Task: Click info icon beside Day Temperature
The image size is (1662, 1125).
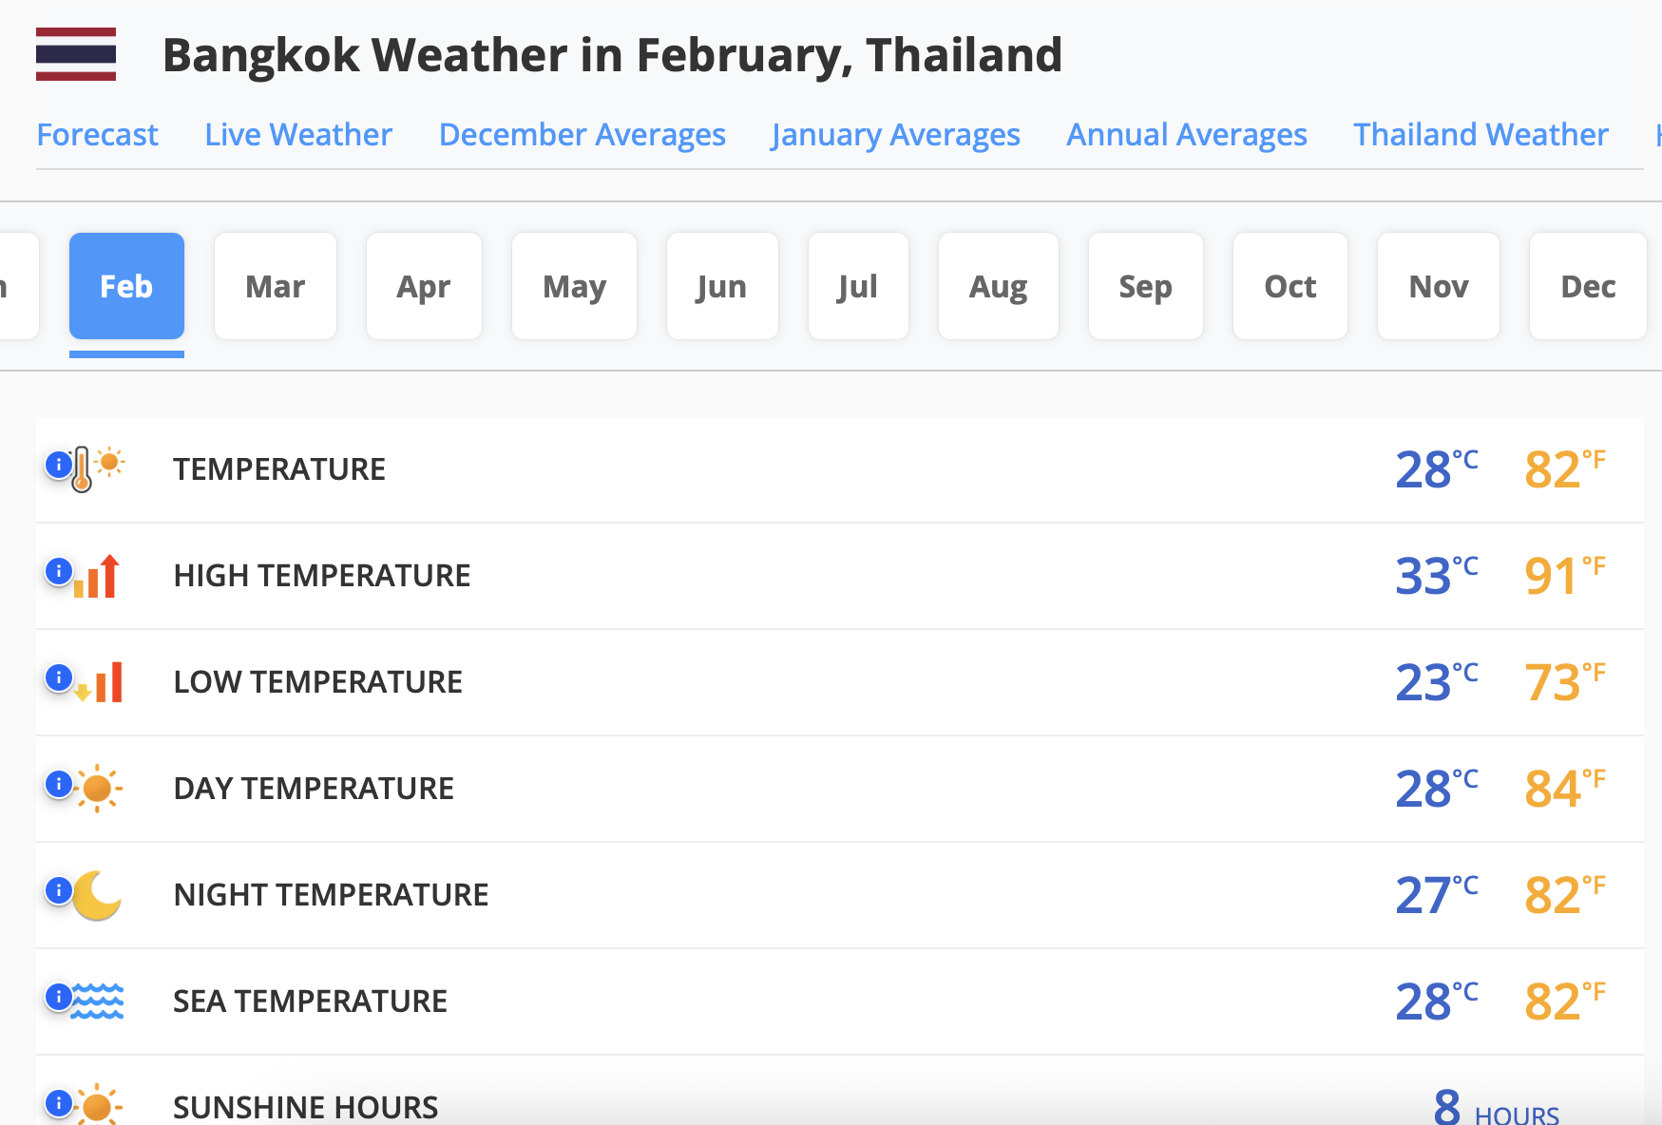Action: [x=59, y=784]
